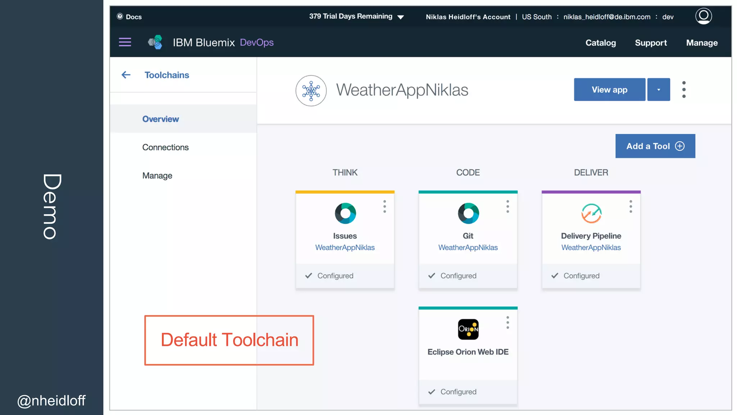The image size is (737, 415).
Task: Click DevOps label in header
Action: pyautogui.click(x=257, y=42)
